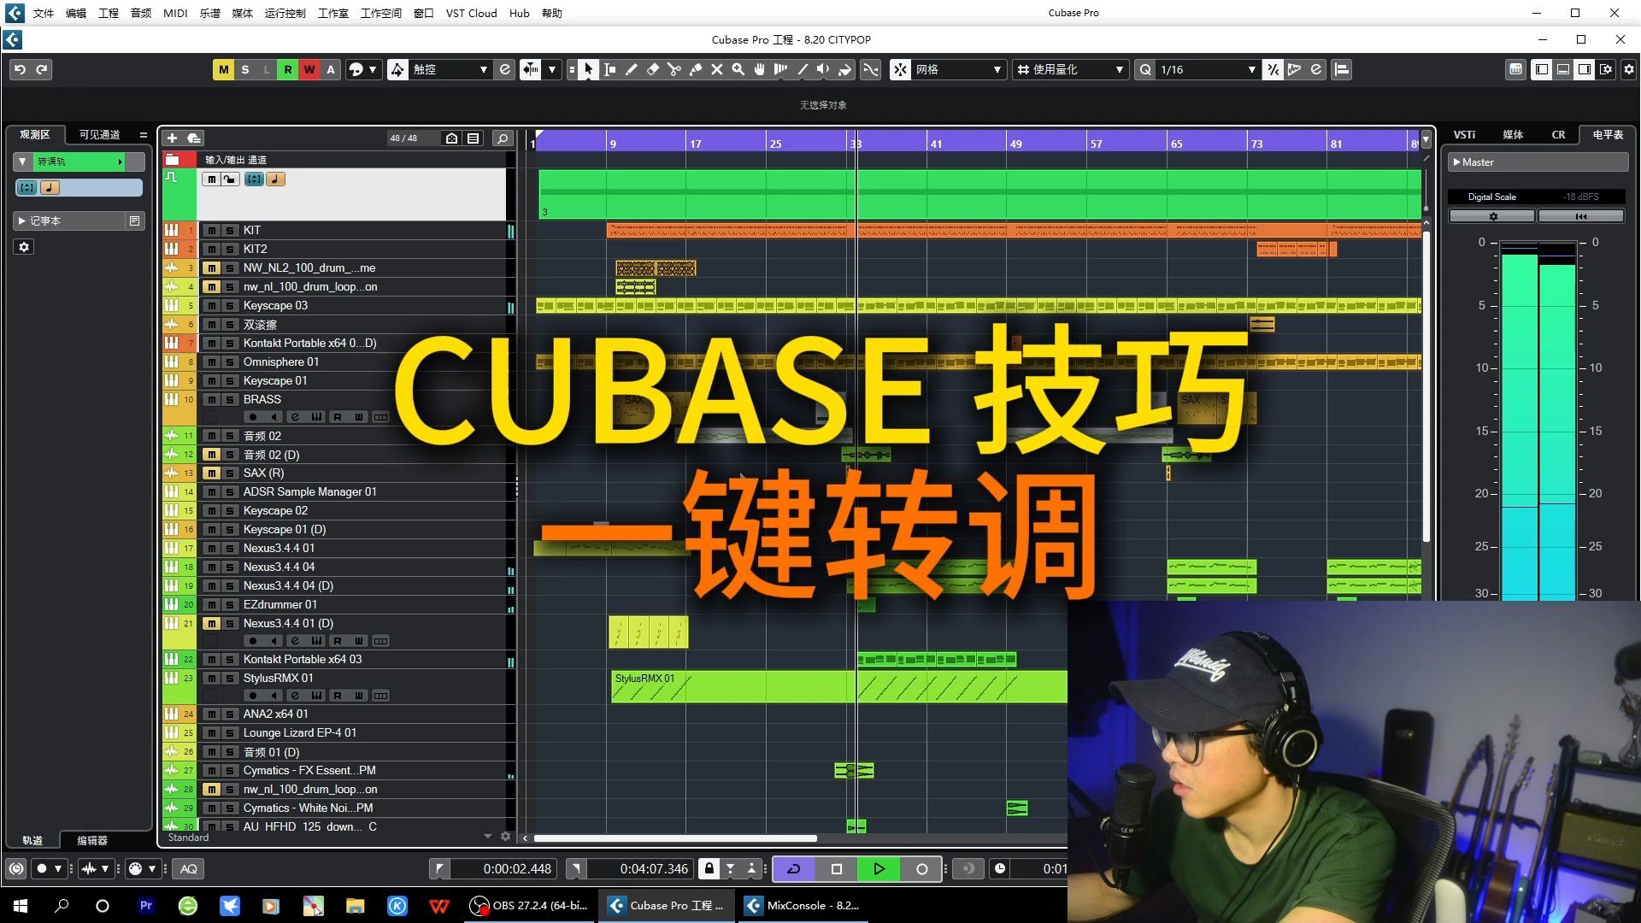Select the Scissors split tool
The width and height of the screenshot is (1641, 923).
tap(674, 70)
